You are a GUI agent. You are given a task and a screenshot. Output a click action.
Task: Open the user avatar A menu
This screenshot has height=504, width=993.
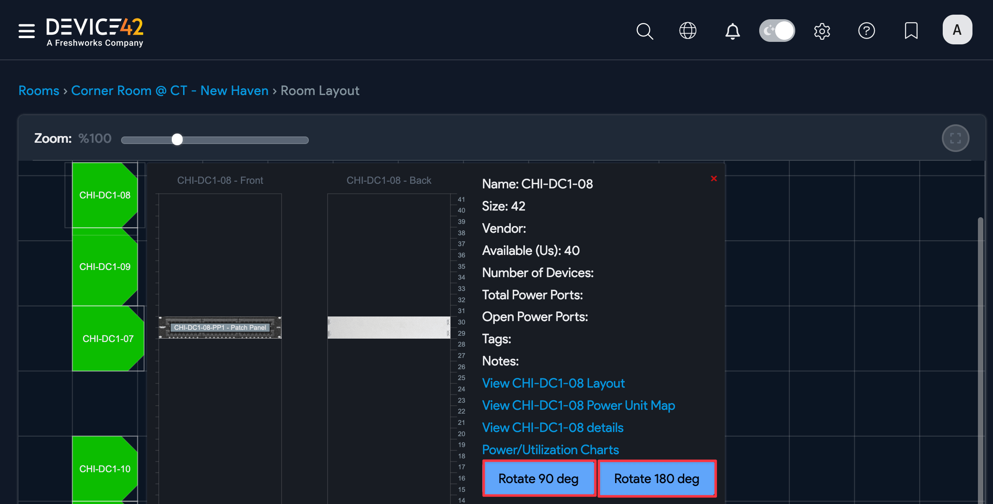point(957,30)
